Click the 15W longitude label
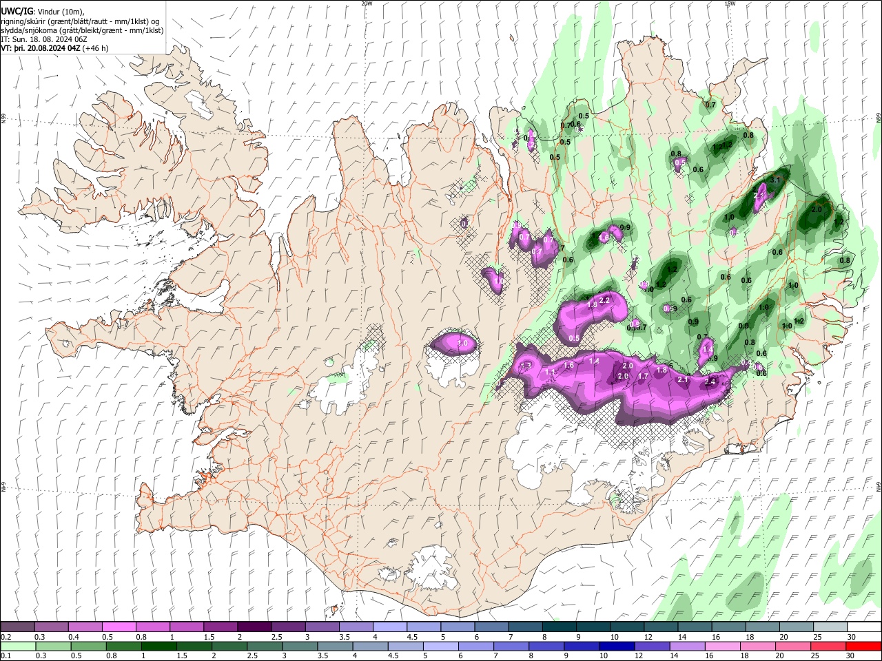This screenshot has width=882, height=661. [730, 3]
